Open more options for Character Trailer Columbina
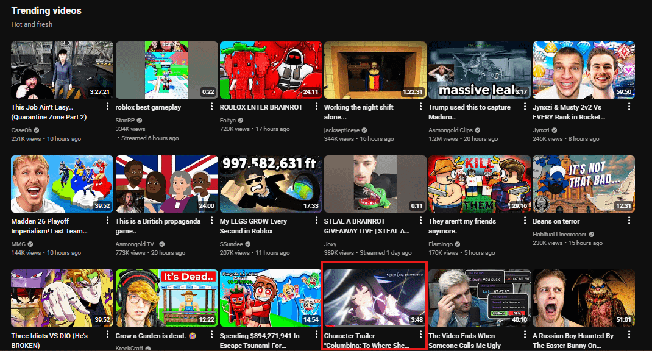The image size is (652, 351). (421, 335)
